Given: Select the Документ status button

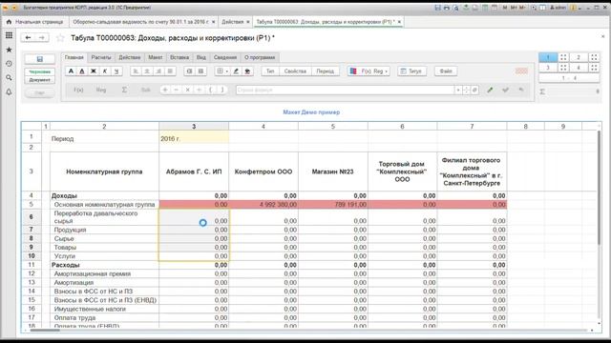Looking at the screenshot, I should point(40,80).
